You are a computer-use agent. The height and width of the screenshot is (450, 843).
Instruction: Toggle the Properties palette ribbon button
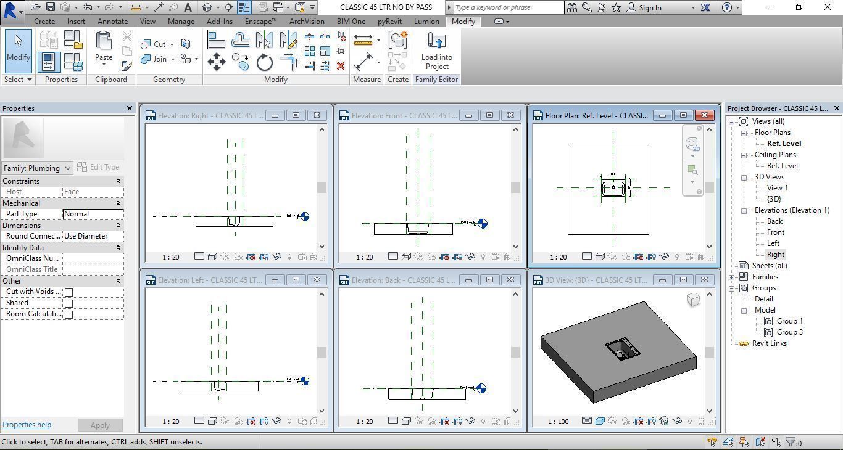point(49,62)
